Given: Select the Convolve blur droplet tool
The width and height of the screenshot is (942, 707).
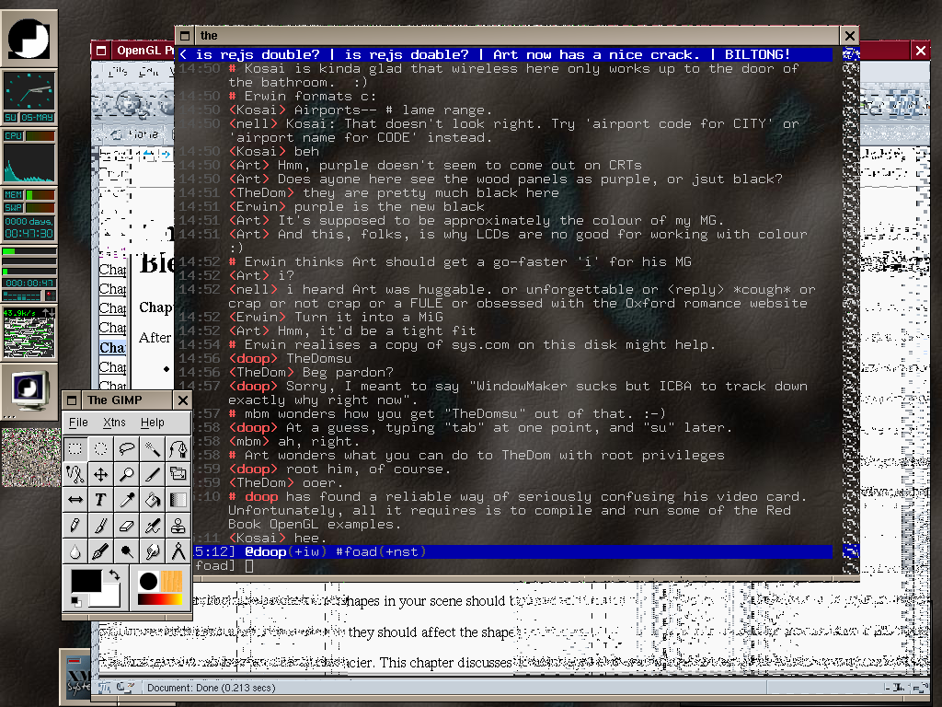Looking at the screenshot, I should [x=75, y=552].
